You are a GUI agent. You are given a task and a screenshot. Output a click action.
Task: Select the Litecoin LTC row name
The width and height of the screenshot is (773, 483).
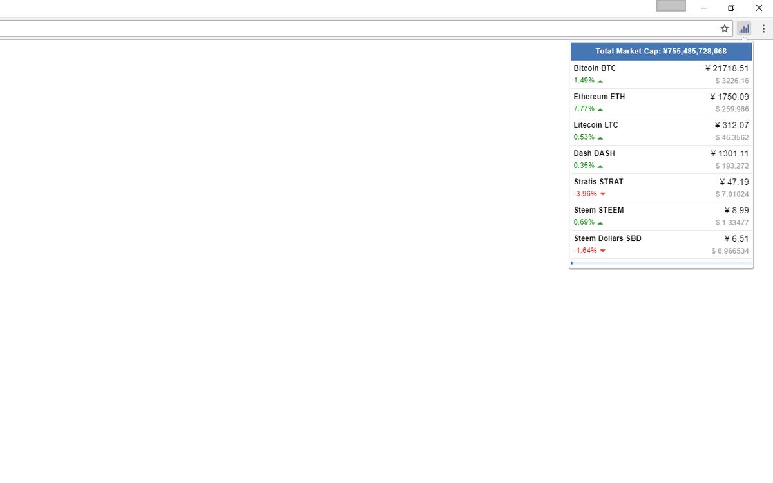click(x=596, y=125)
